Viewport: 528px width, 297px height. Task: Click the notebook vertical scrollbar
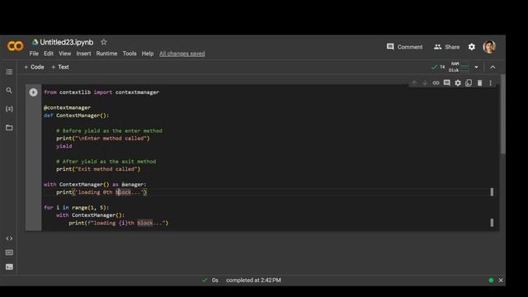502,115
